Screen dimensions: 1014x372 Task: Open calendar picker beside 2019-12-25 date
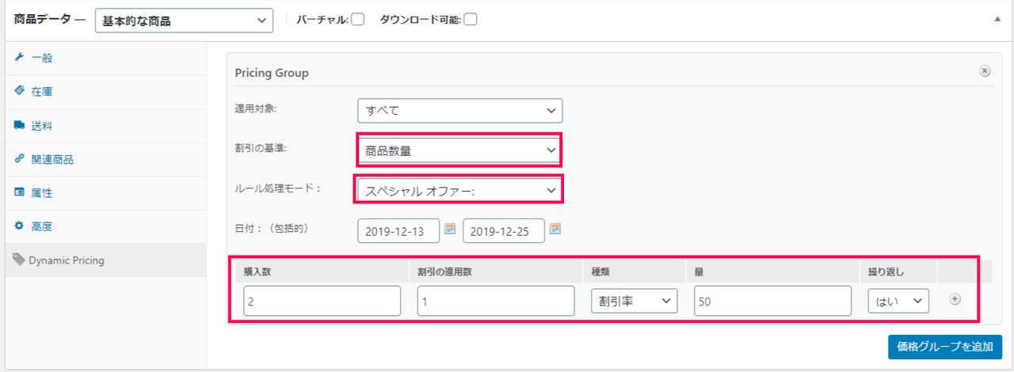coord(555,230)
